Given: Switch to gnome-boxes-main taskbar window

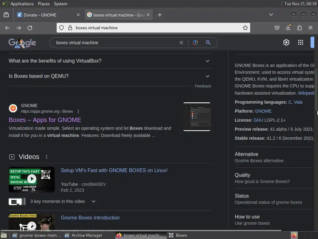Looking at the screenshot, I should click(x=37, y=235).
